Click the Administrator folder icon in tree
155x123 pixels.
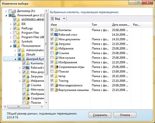[23, 50]
